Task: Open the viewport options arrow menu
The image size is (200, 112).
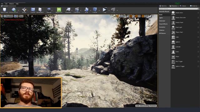Action: (2, 16)
